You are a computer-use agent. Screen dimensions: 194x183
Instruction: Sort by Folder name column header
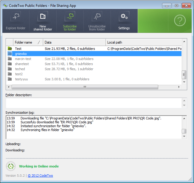(x=28, y=42)
